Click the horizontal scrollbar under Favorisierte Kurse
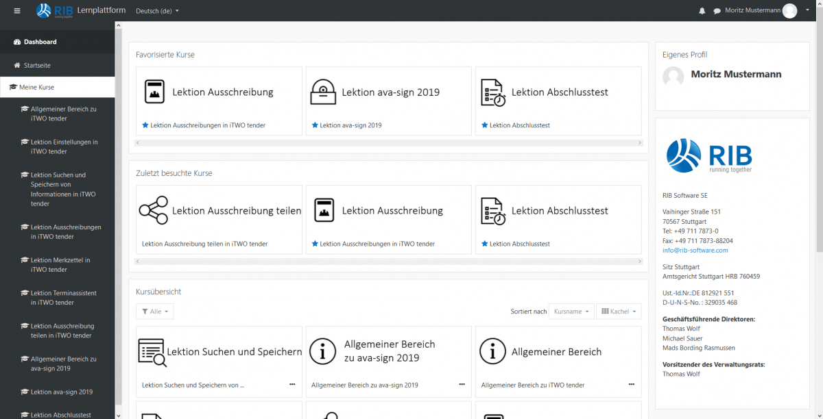Viewport: 823px width, 419px height. click(x=388, y=142)
